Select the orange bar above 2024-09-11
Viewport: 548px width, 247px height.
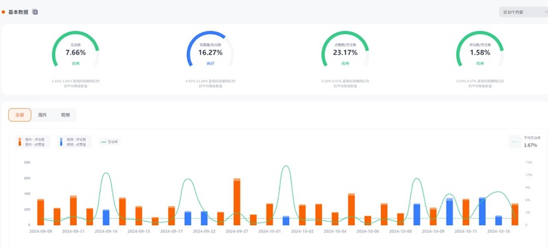pyautogui.click(x=73, y=210)
